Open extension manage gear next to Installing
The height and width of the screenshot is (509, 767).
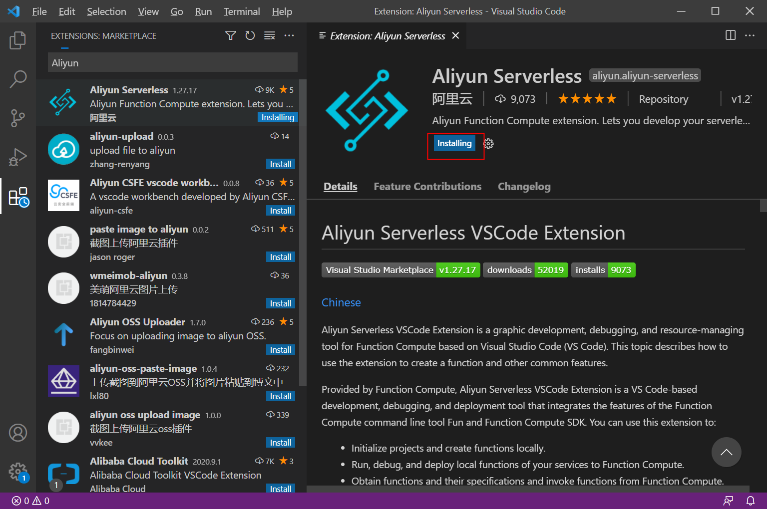click(x=488, y=144)
